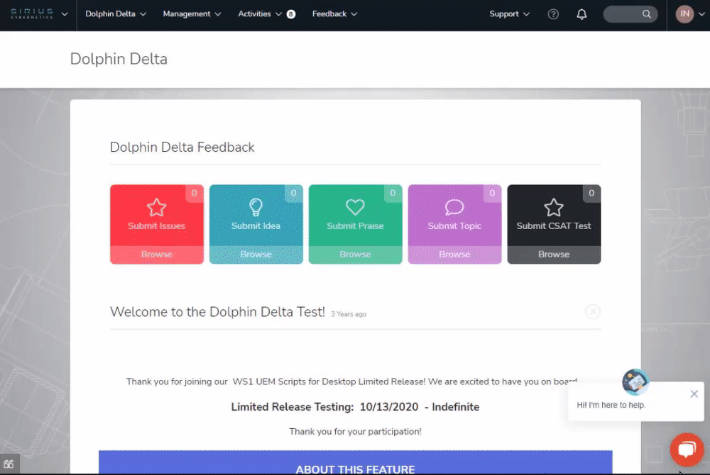Open the Dolphin Delta menu

click(116, 14)
